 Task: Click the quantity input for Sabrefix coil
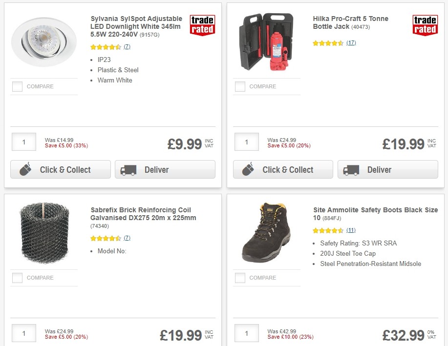23,333
